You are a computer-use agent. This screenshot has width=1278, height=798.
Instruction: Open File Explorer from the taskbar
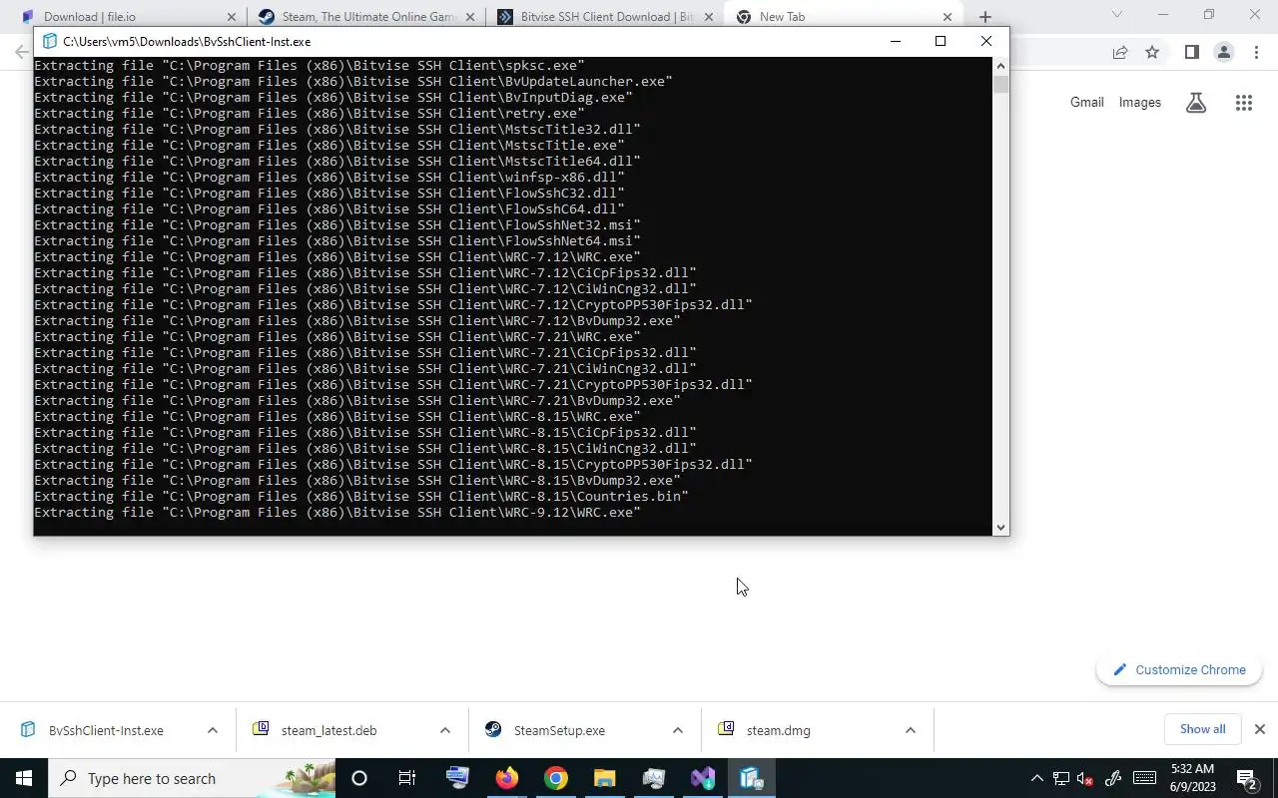click(604, 778)
